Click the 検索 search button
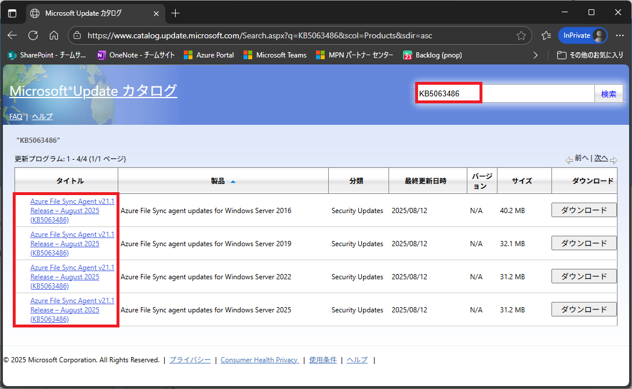 [x=609, y=93]
